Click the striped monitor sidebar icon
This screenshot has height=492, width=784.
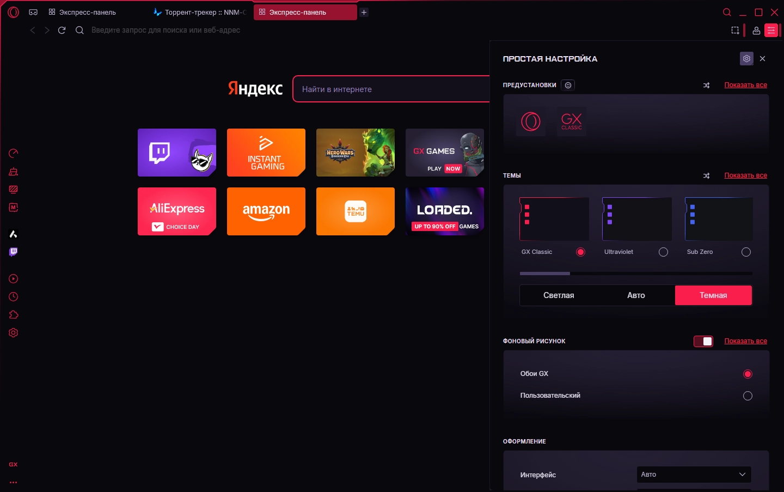point(14,190)
